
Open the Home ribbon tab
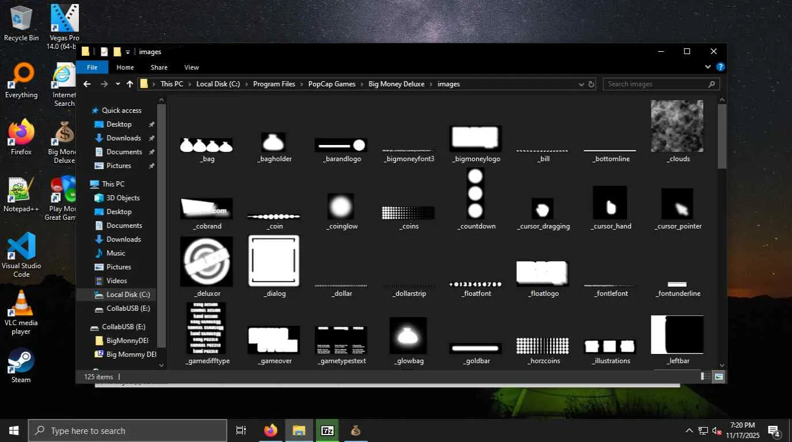coord(125,67)
